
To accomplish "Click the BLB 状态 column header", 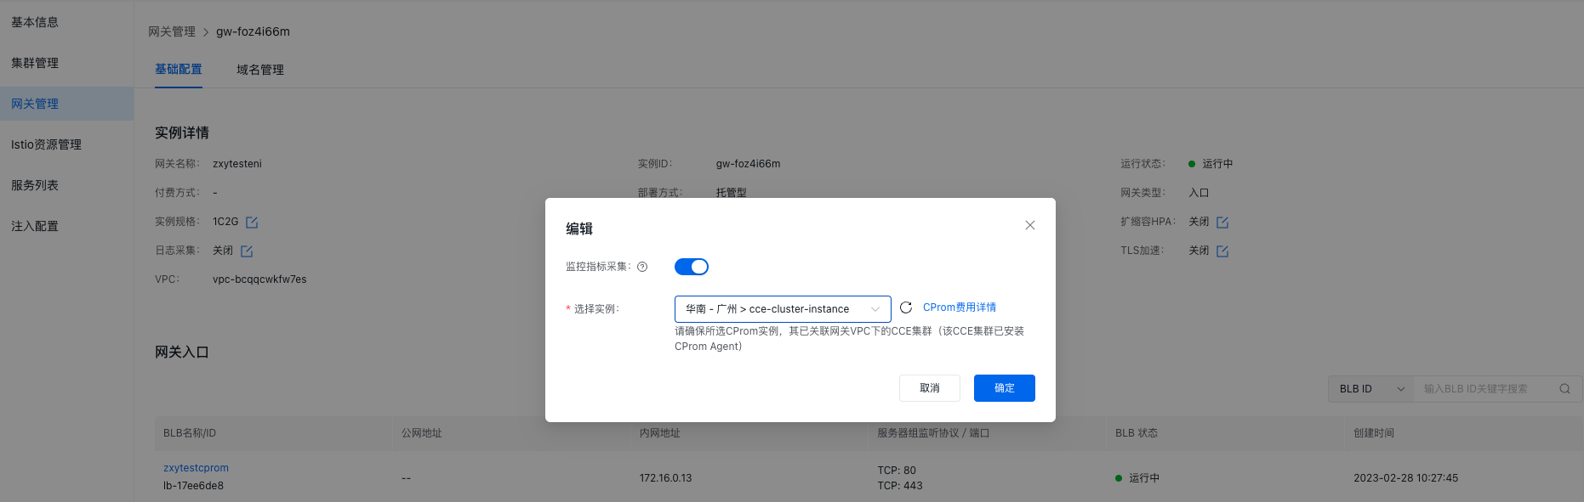I will pyautogui.click(x=1137, y=433).
